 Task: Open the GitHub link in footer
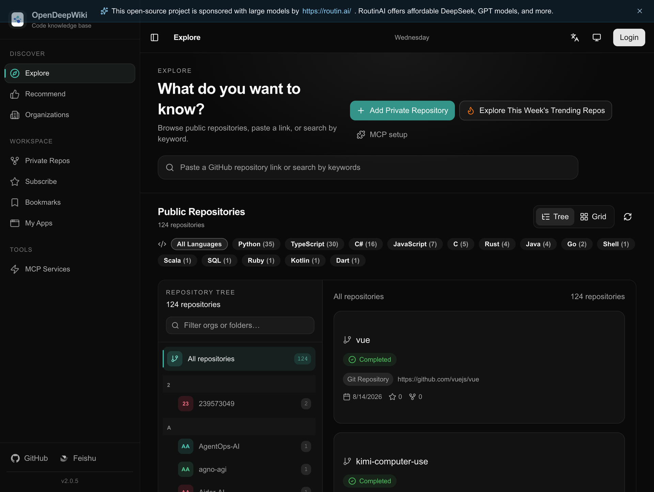click(x=30, y=458)
